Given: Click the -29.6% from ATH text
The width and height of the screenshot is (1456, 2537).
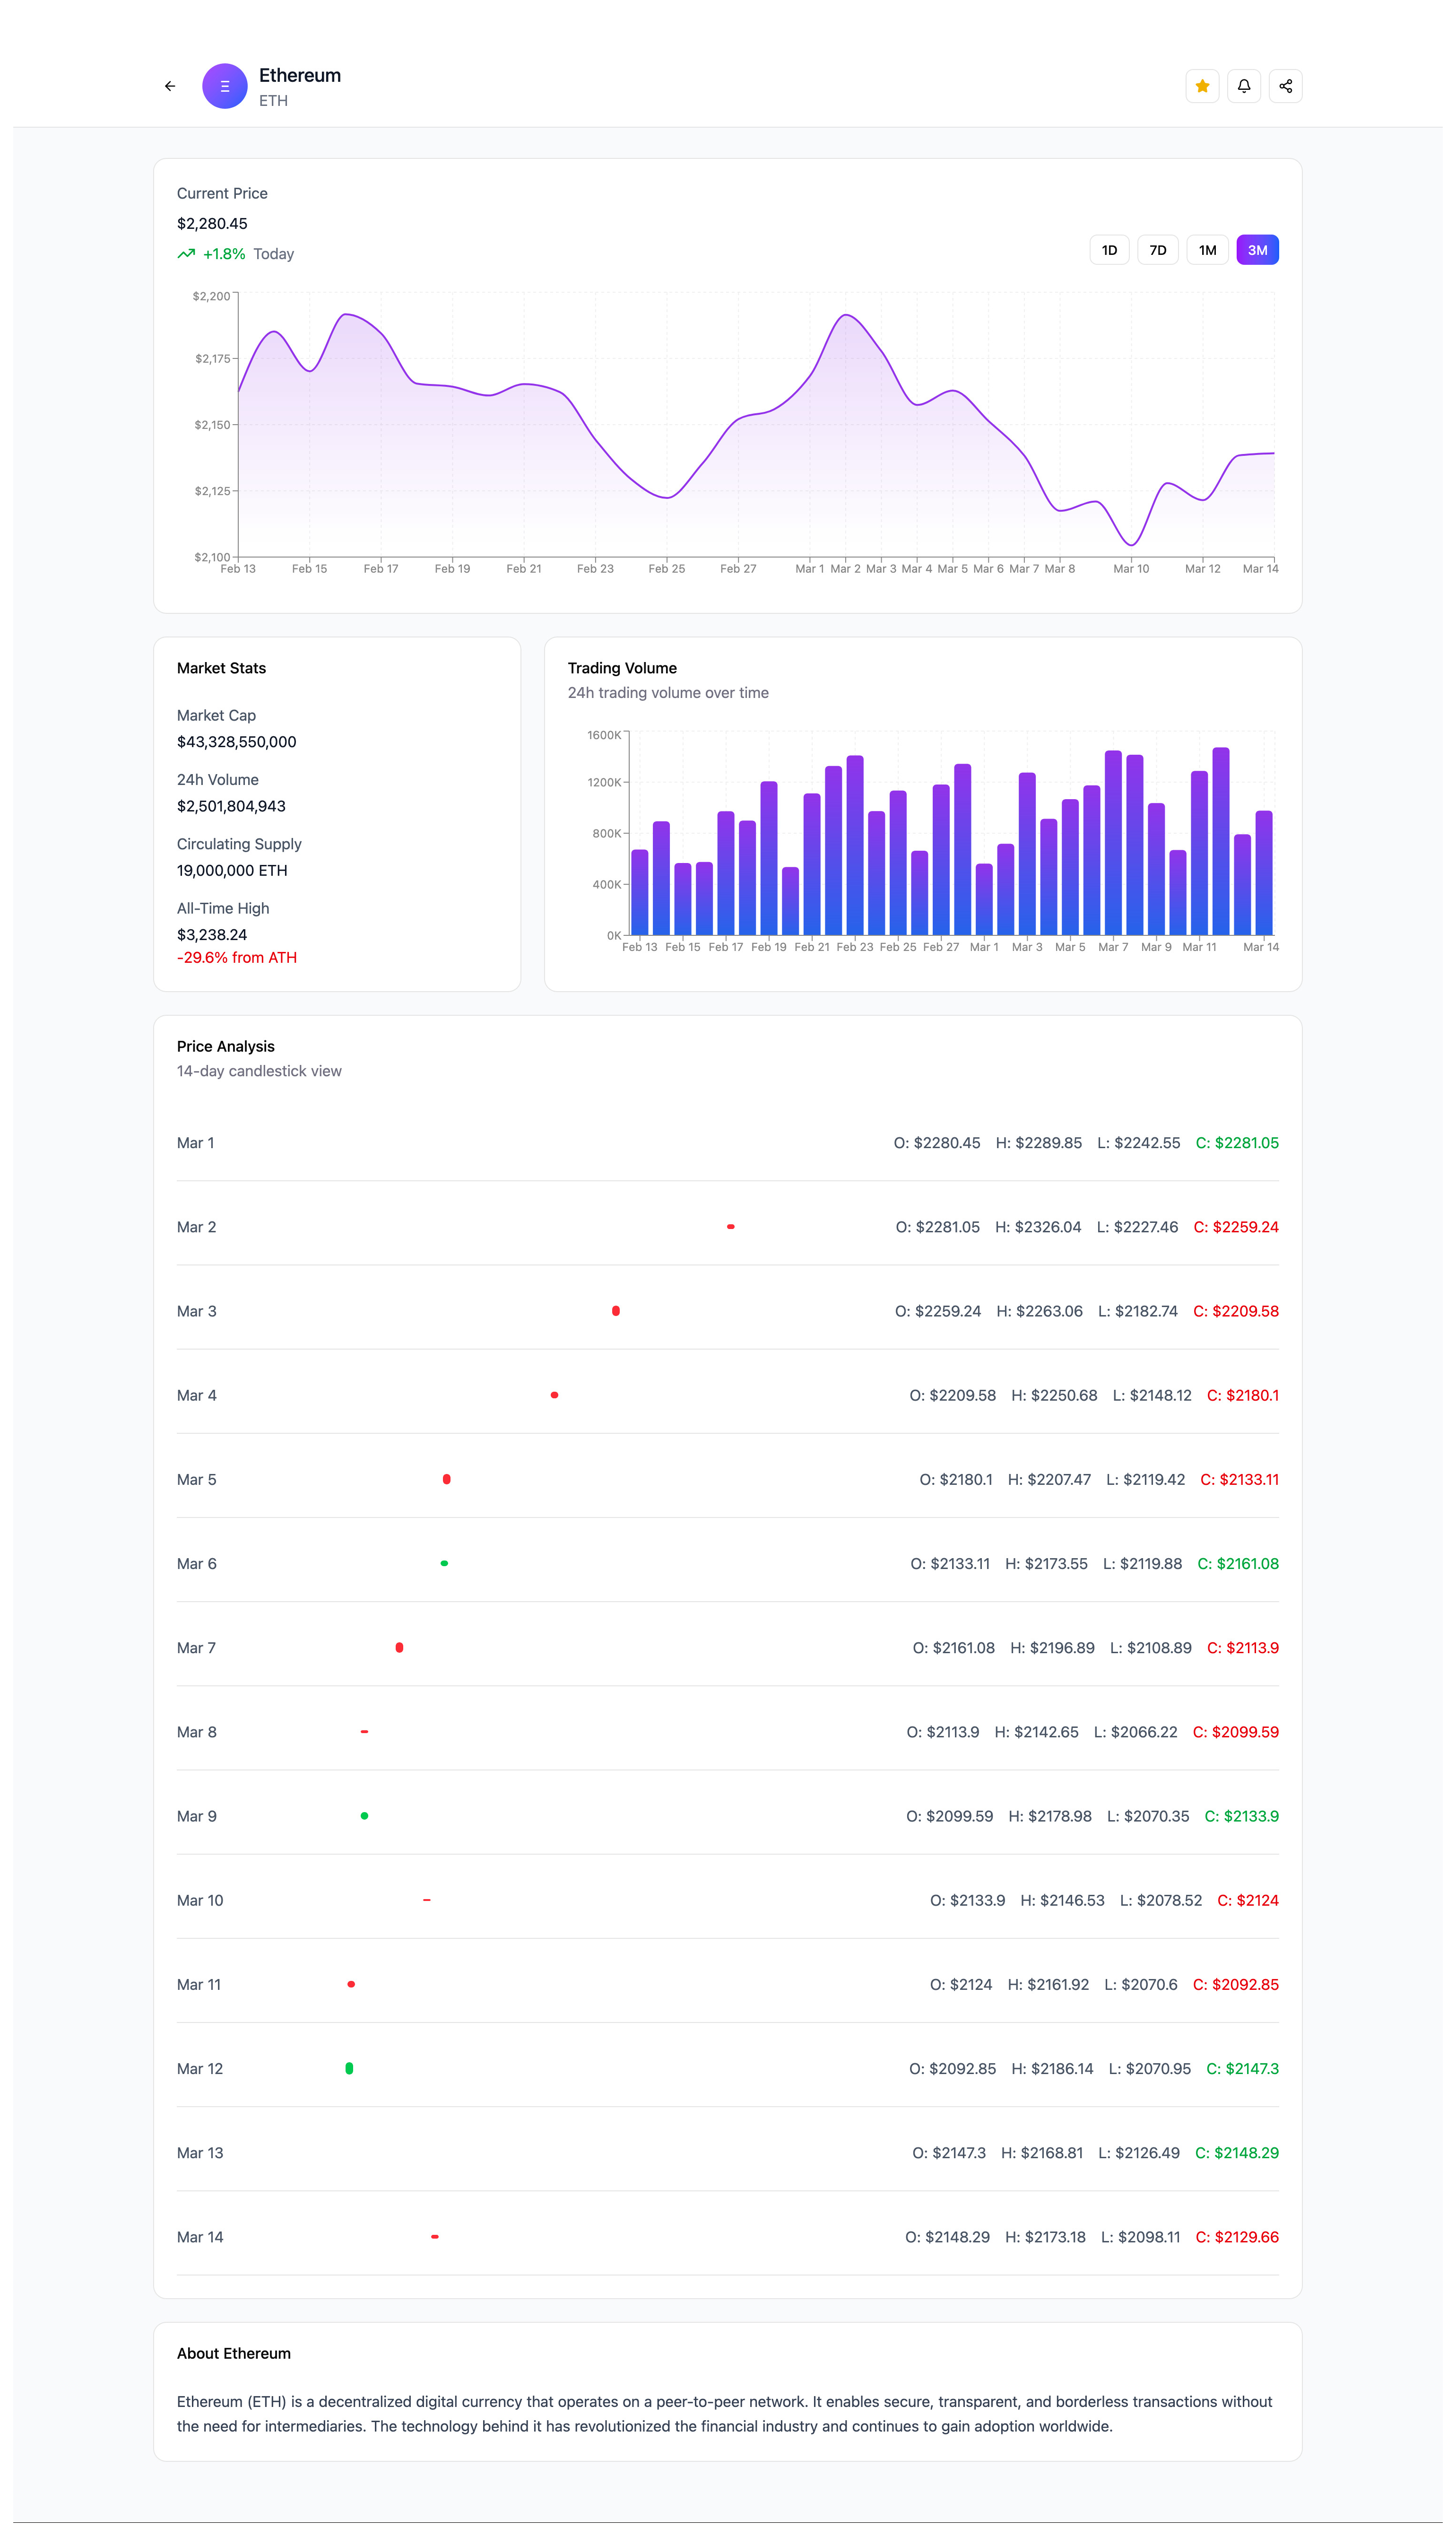Looking at the screenshot, I should 237,958.
